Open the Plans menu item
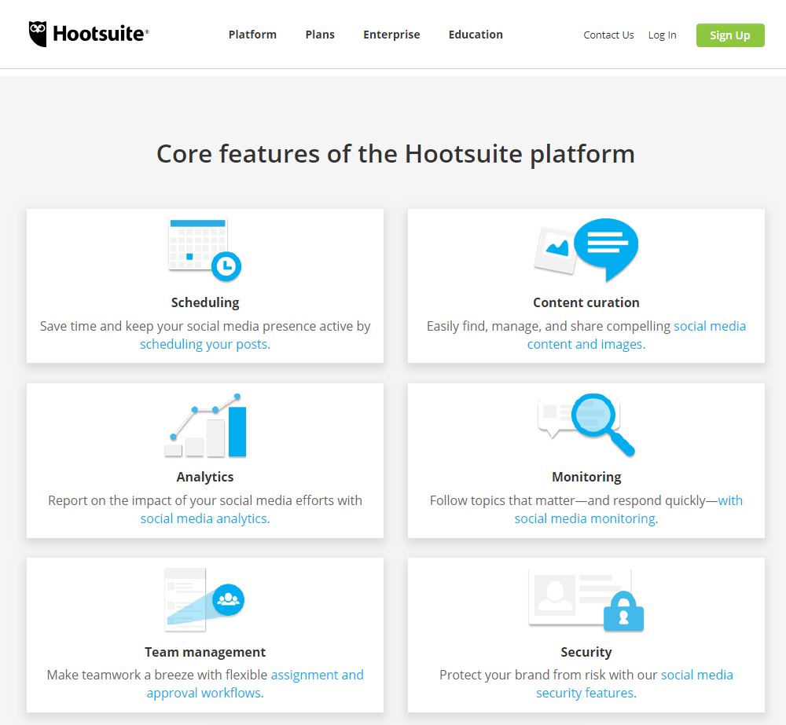The height and width of the screenshot is (725, 786). pyautogui.click(x=320, y=35)
